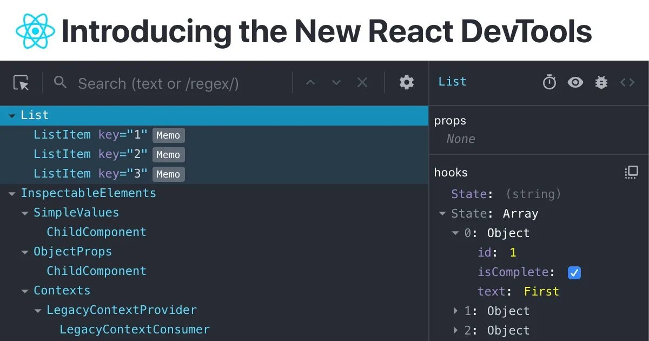Collapse InspectableElements tree arrow
Screen dimensions: 649x341
12,194
